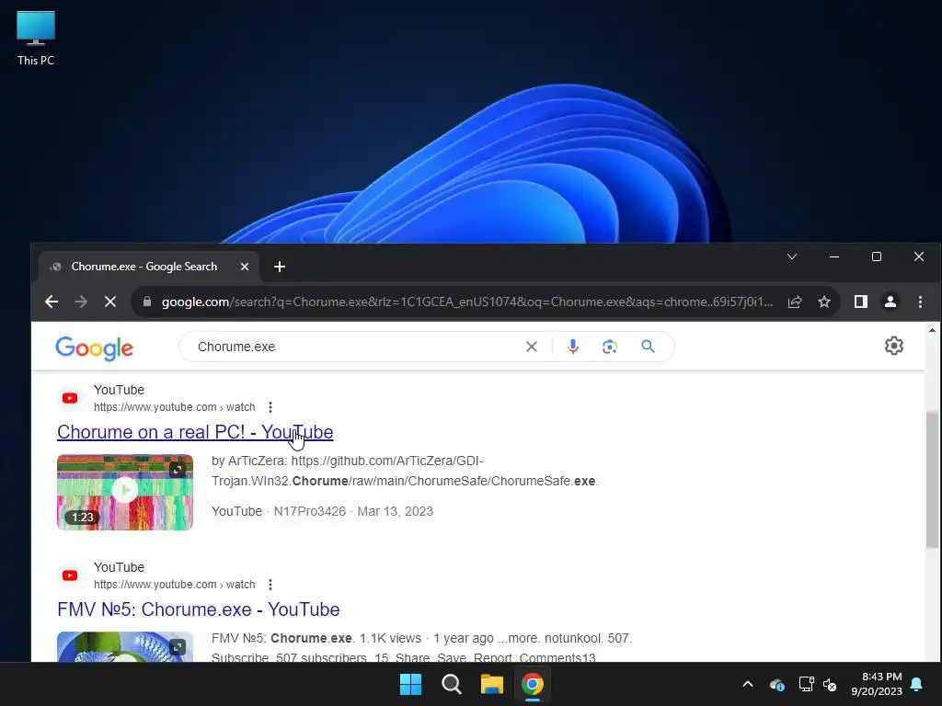Start voice search with microphone icon
This screenshot has width=942, height=706.
click(572, 347)
